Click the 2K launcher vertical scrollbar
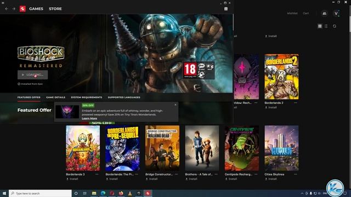The height and width of the screenshot is (197, 351). 233,22
